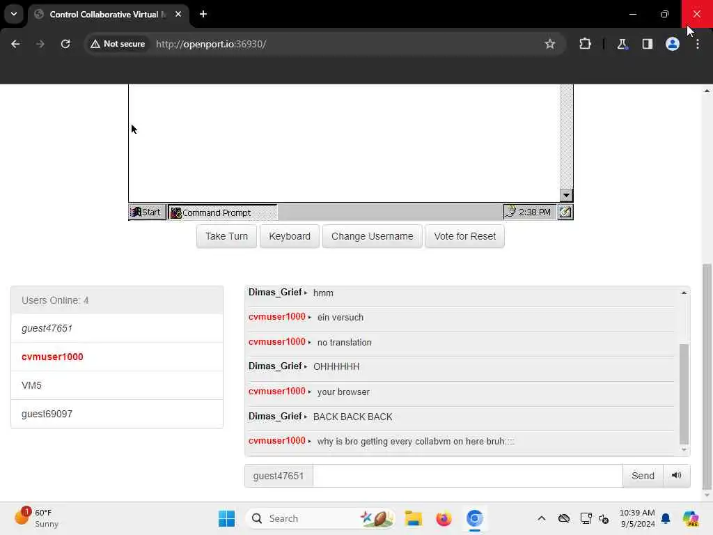Viewport: 713px width, 535px height.
Task: Click the browser forward arrow
Action: 40,44
